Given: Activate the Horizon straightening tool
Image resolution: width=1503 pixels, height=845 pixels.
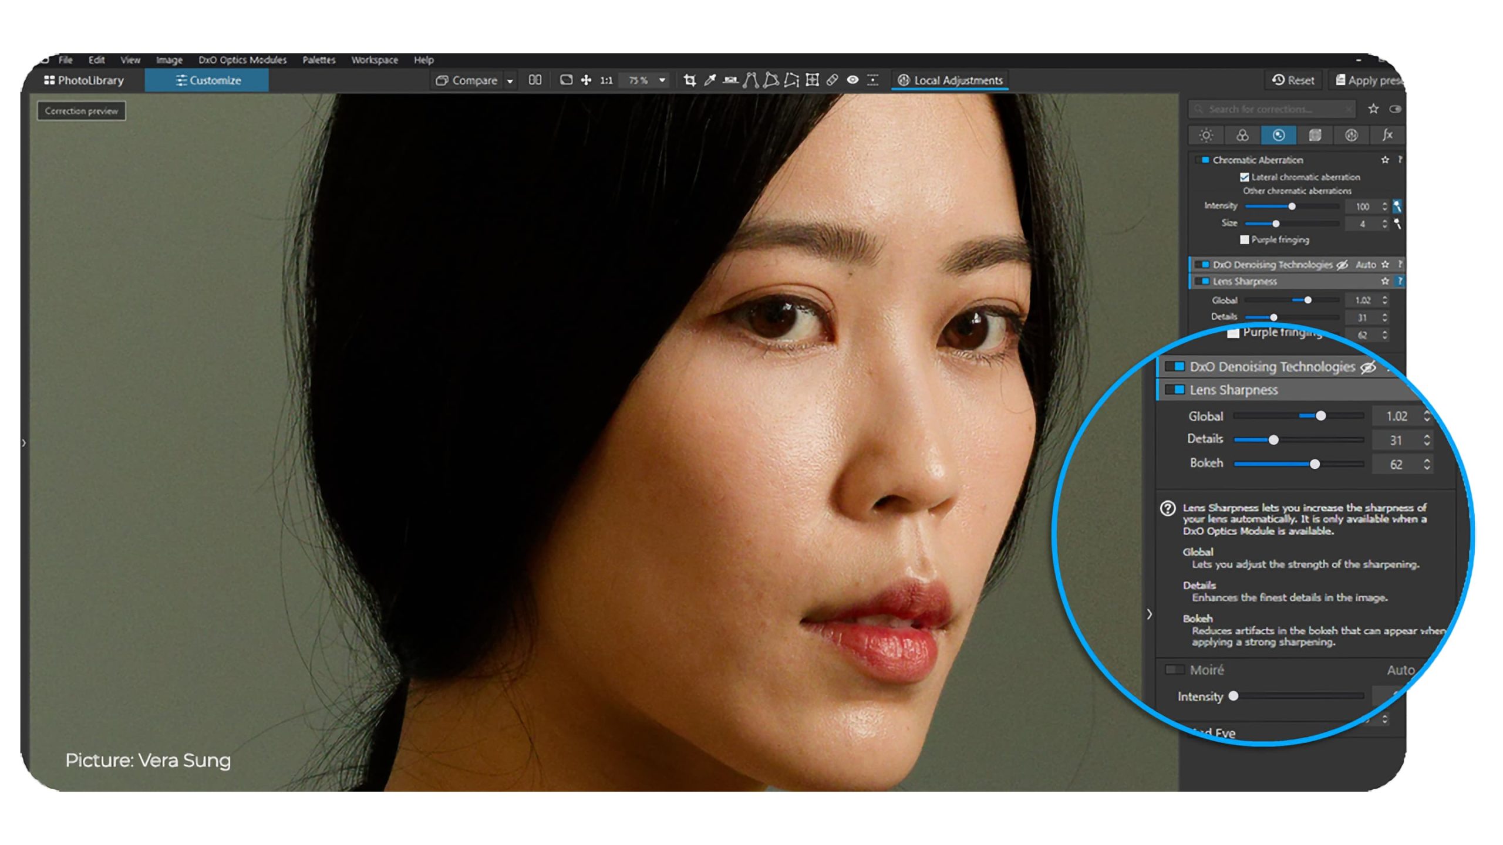Looking at the screenshot, I should 729,80.
